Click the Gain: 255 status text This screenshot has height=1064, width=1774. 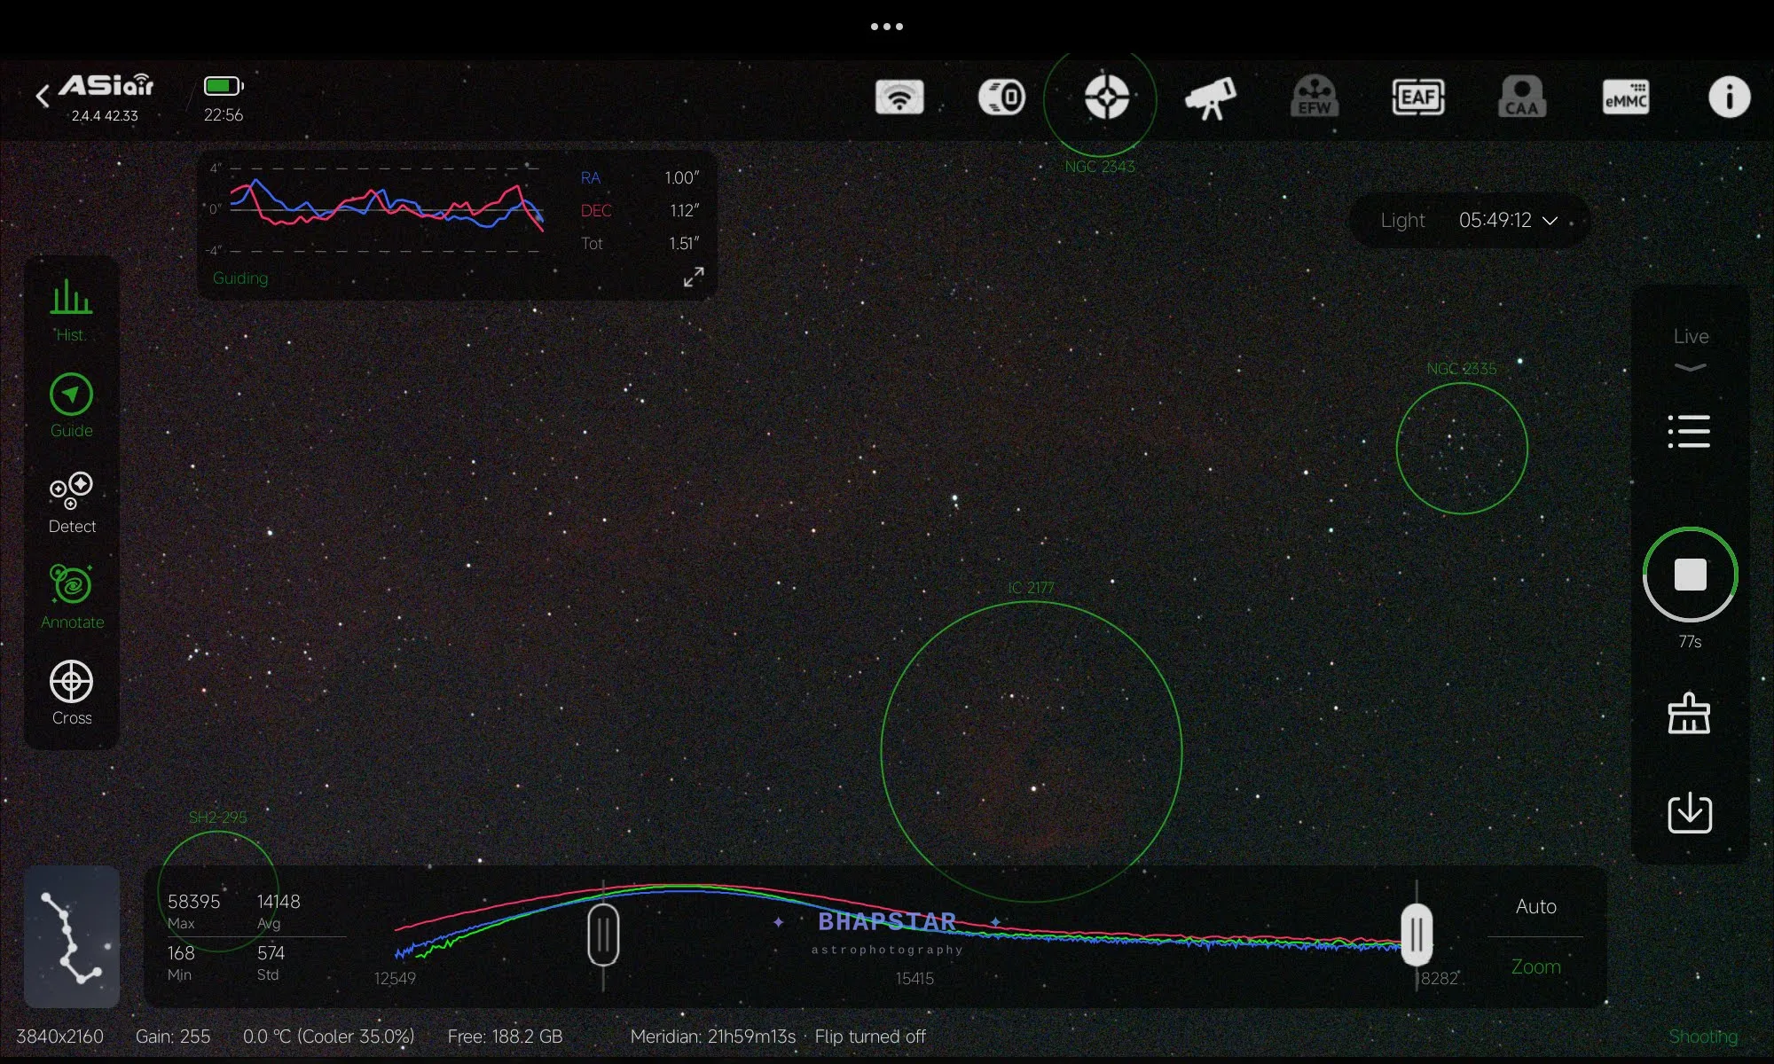click(173, 1036)
